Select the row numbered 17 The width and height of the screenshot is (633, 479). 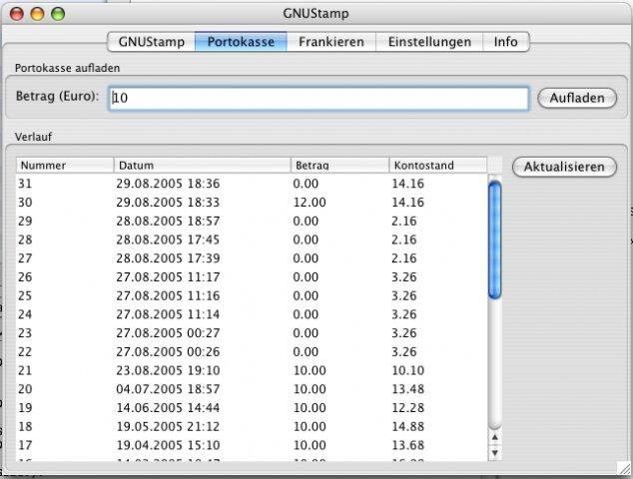252,445
